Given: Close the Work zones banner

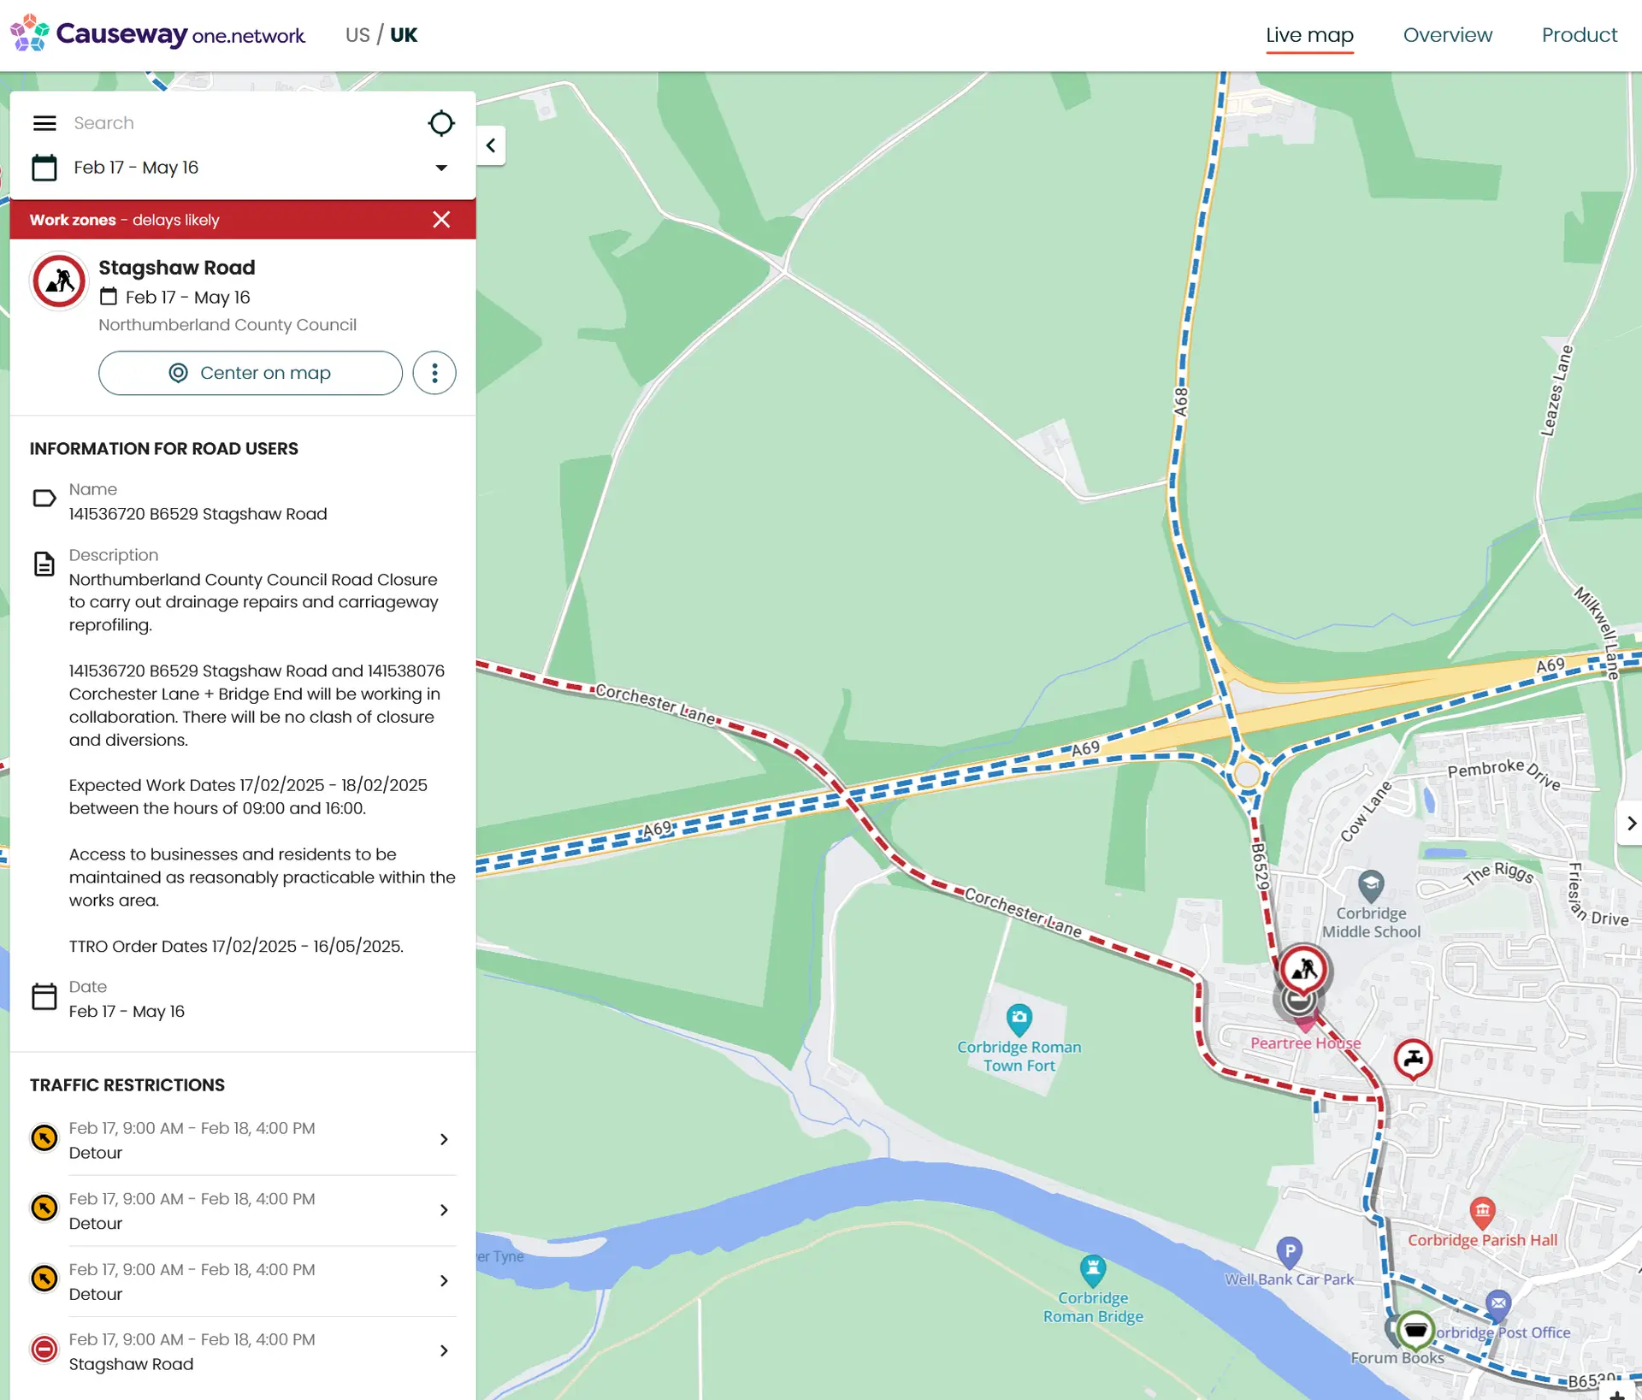Looking at the screenshot, I should click(441, 220).
